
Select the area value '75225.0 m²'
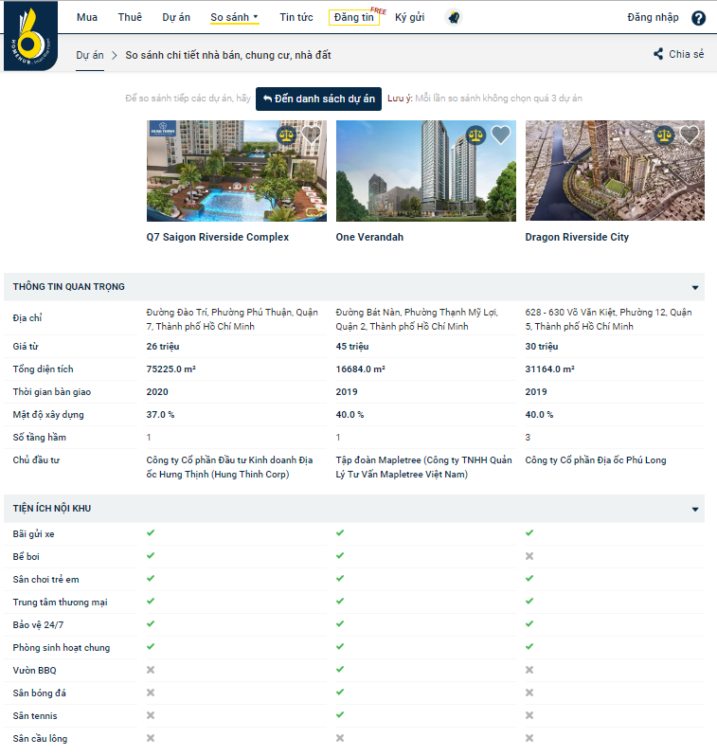point(171,369)
